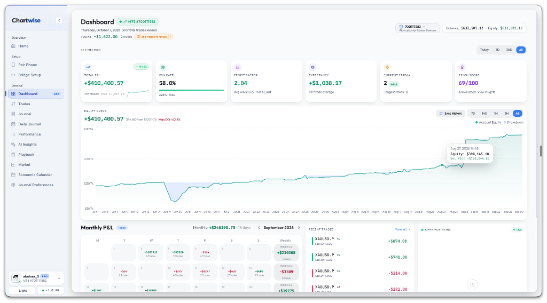
Task: Click the Home icon in sidebar
Action: 13,46
